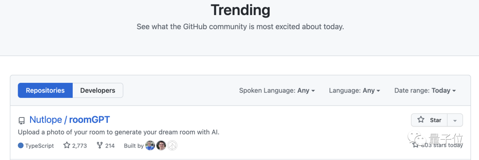Viewport: 479px width, 160px height.
Task: Click the WeChat logo watermark
Action: pos(416,138)
